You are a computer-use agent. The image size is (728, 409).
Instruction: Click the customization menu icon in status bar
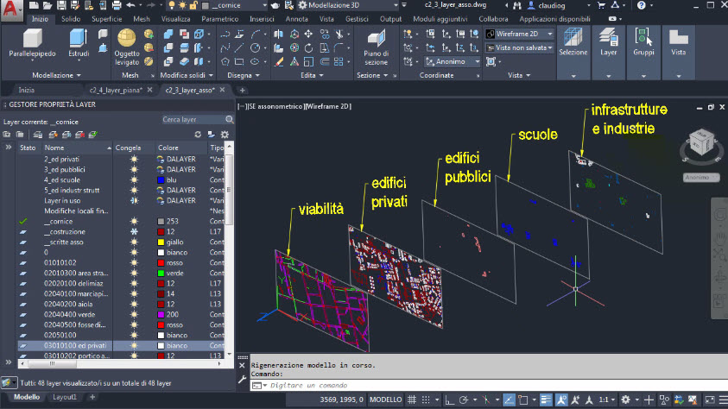click(723, 400)
